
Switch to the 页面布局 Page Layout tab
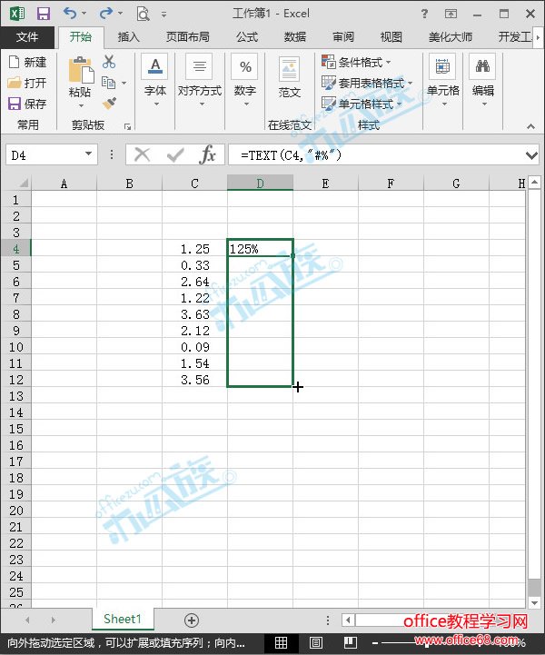click(188, 36)
